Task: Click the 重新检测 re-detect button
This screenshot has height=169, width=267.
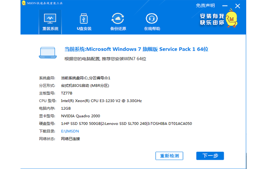Action: tap(169, 156)
